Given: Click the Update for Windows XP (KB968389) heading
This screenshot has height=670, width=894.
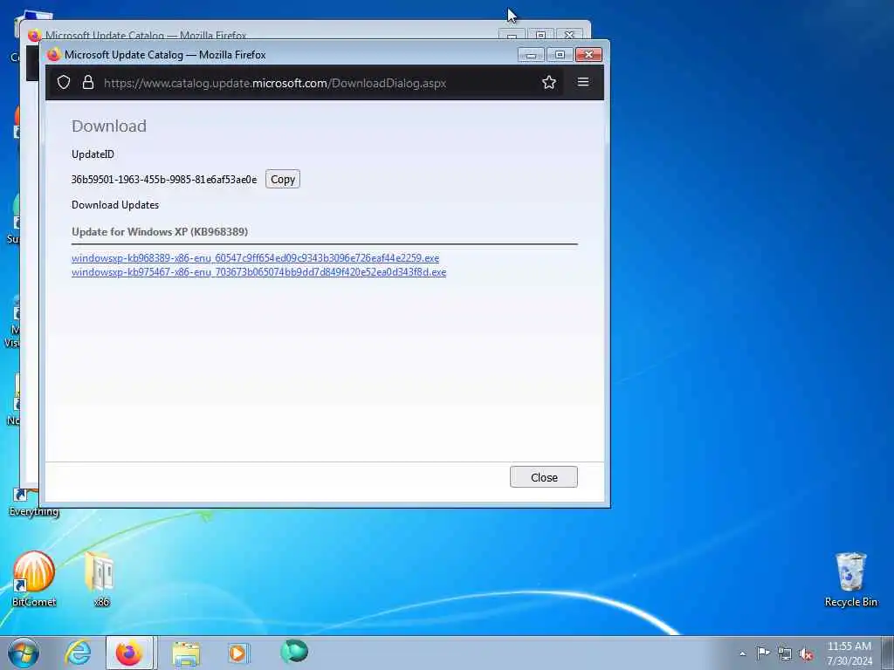Looking at the screenshot, I should (160, 232).
